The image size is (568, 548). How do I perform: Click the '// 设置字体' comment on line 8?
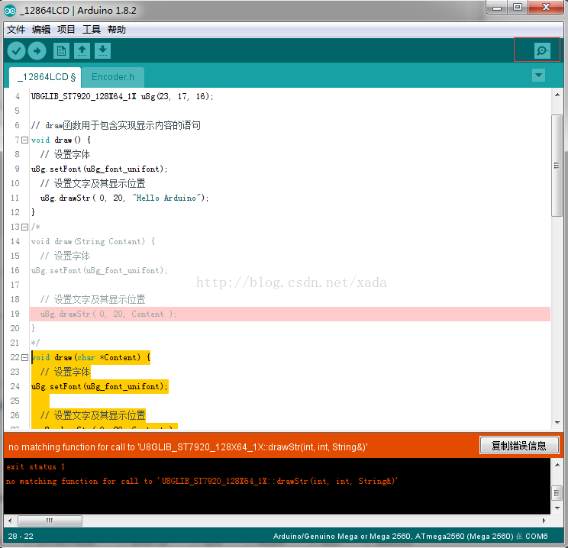(x=65, y=154)
